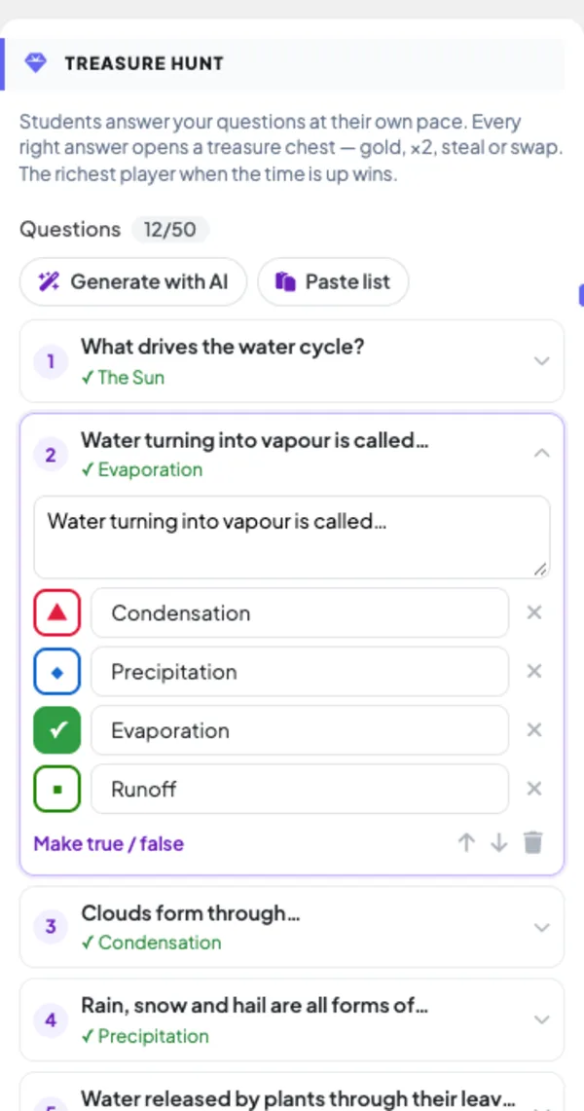Click the Paste list button
Viewport: 584px width, 1111px height.
[x=333, y=282]
